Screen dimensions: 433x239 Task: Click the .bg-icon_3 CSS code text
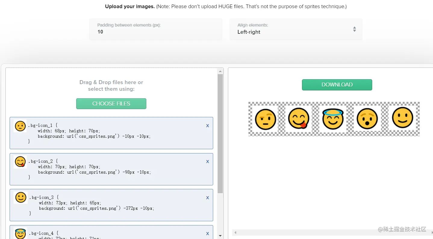pyautogui.click(x=92, y=205)
